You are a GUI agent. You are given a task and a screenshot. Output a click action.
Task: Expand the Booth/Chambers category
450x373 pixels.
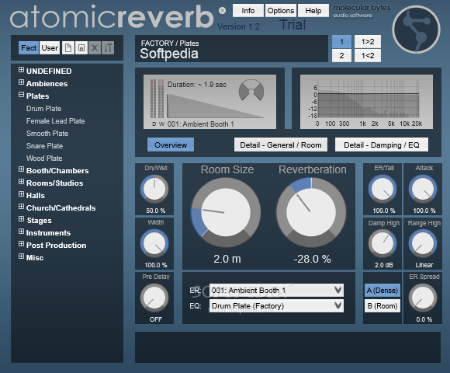coord(21,169)
